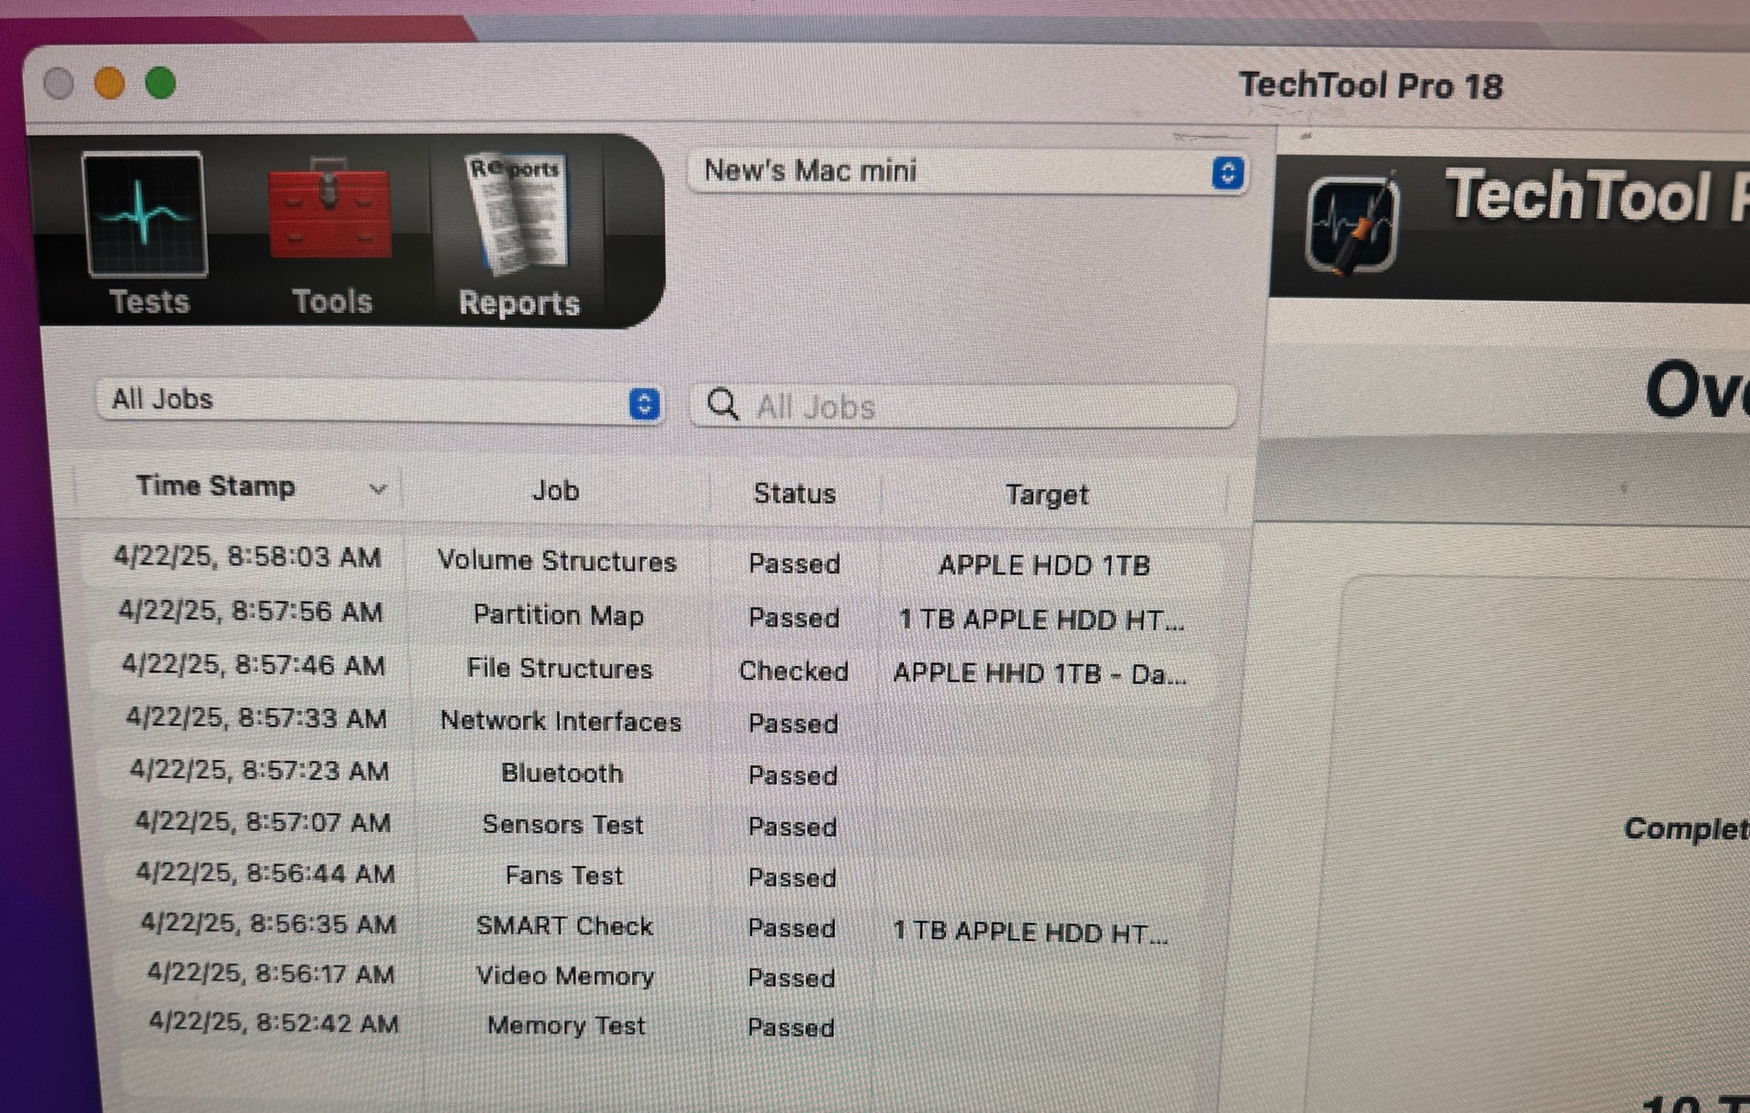Viewport: 1750px width, 1113px height.
Task: Click the green fullscreen window button
Action: [x=161, y=84]
